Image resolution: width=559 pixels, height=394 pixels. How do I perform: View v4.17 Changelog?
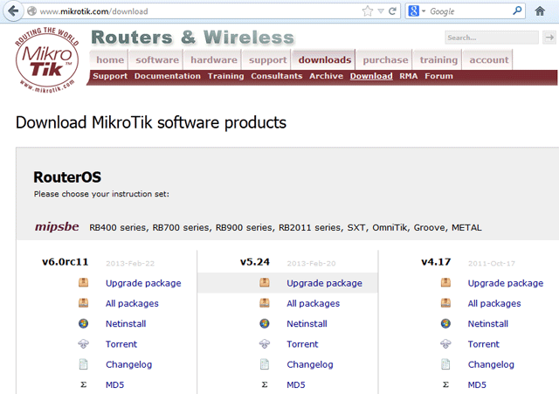(491, 364)
